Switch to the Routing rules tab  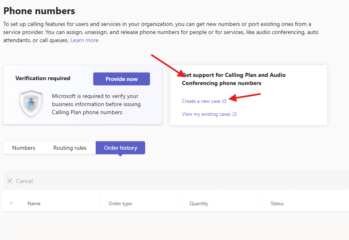[70, 148]
